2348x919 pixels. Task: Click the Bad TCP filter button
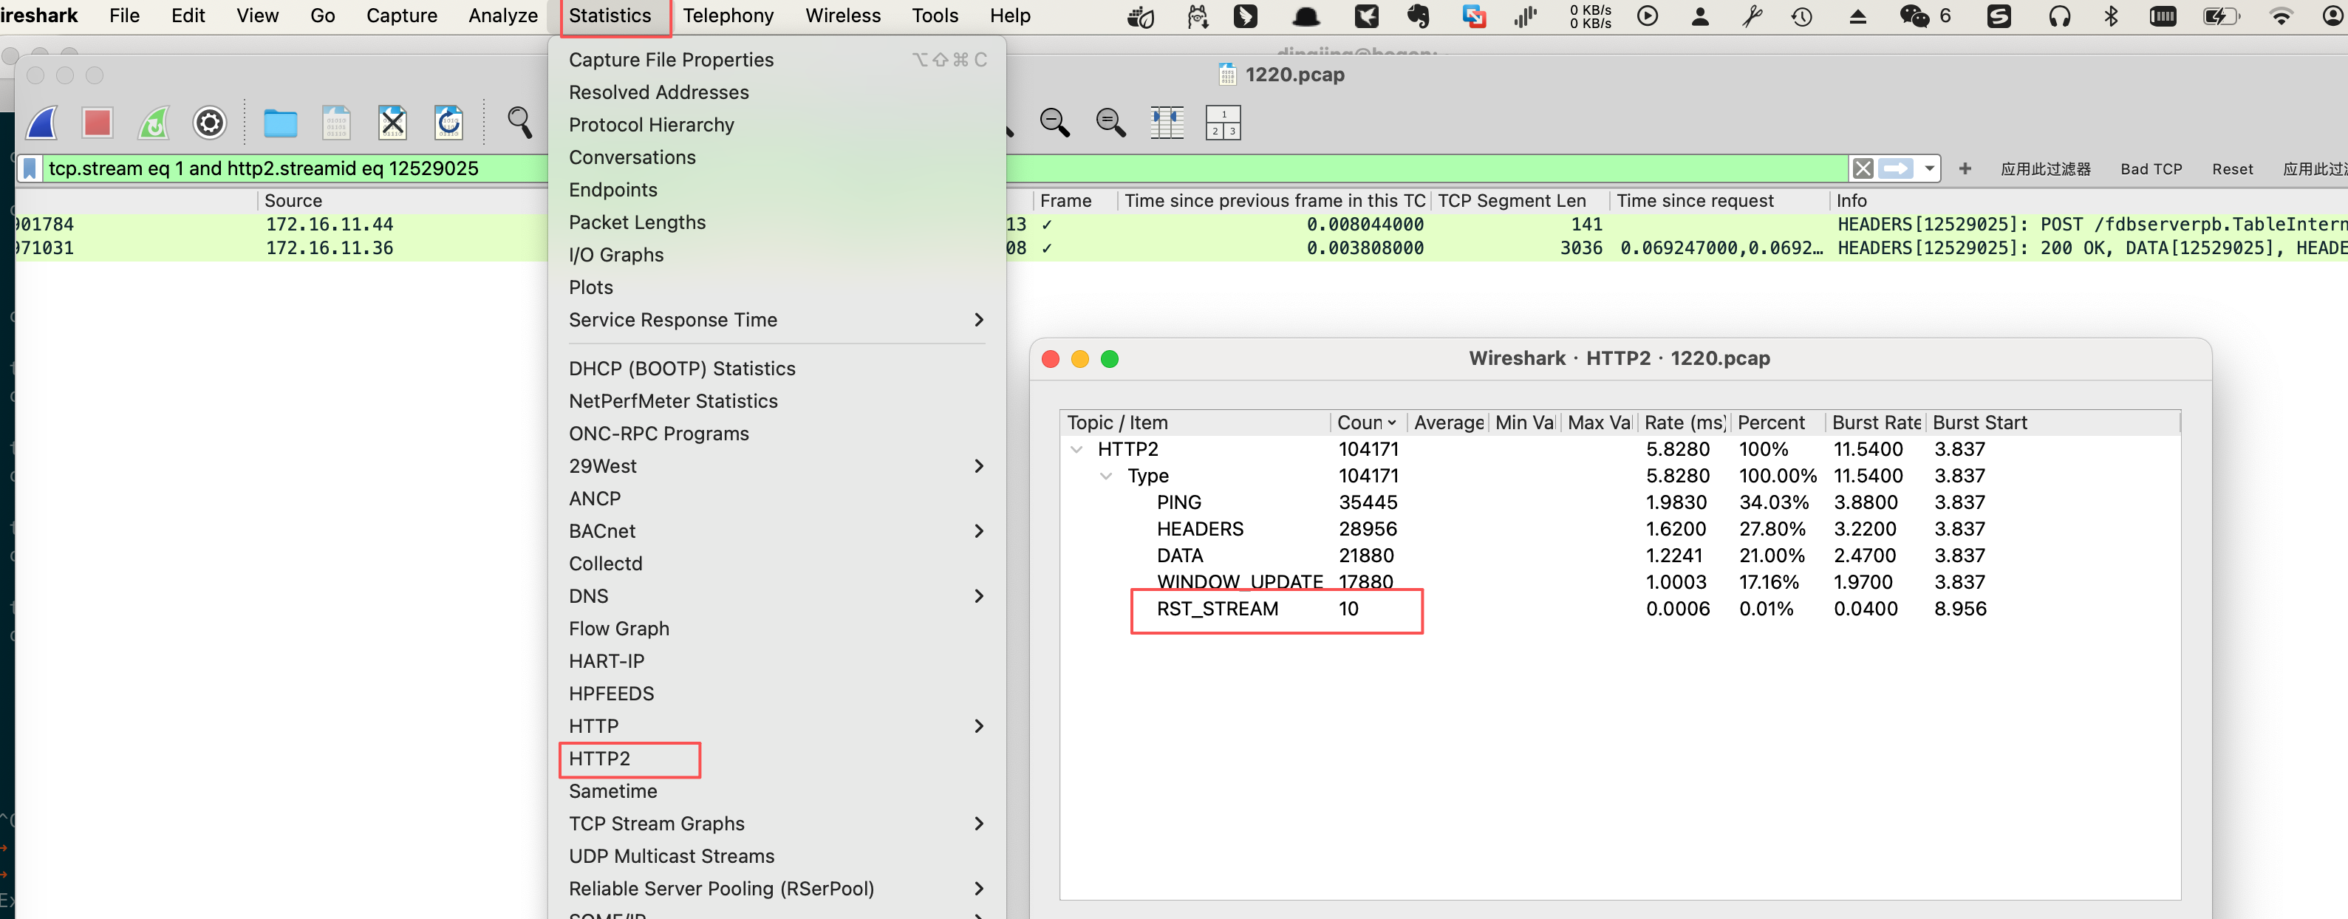(x=2150, y=170)
